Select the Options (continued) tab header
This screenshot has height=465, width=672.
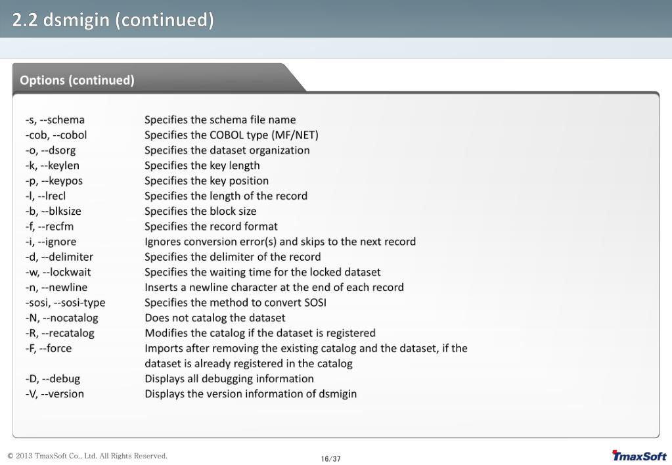point(77,80)
